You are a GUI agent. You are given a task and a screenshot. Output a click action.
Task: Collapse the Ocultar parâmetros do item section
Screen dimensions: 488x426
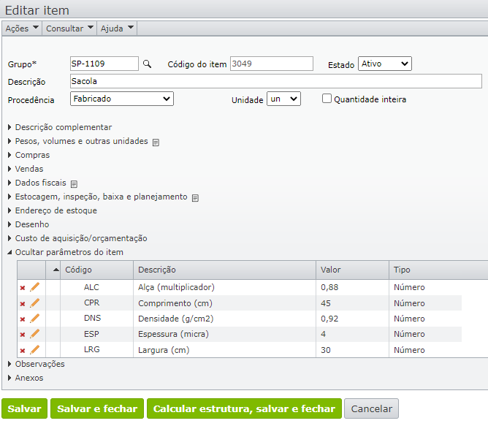[69, 252]
